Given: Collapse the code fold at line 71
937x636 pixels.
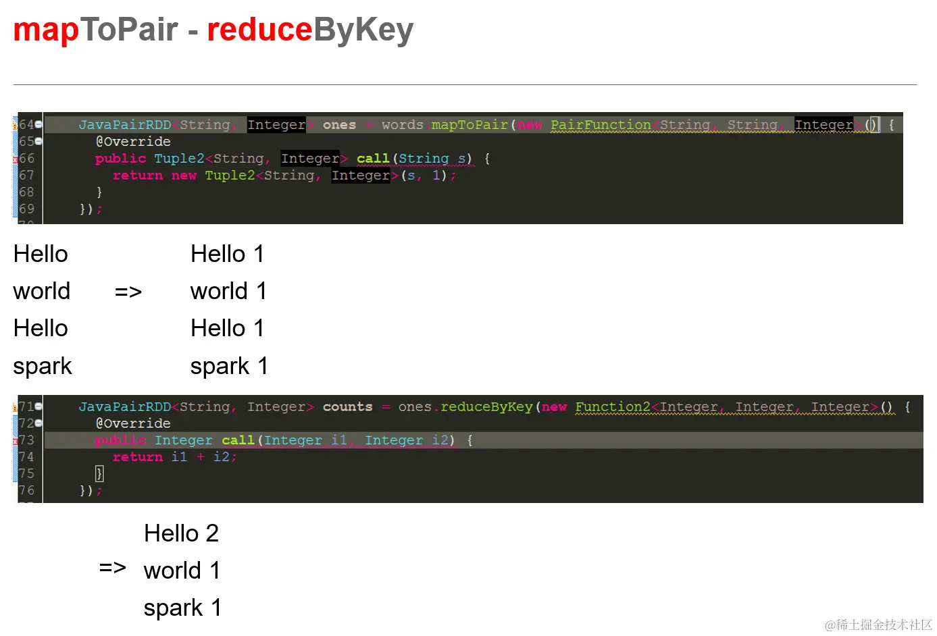Looking at the screenshot, I should [39, 406].
